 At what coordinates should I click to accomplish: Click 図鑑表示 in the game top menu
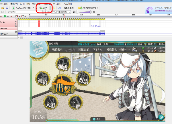84,49
